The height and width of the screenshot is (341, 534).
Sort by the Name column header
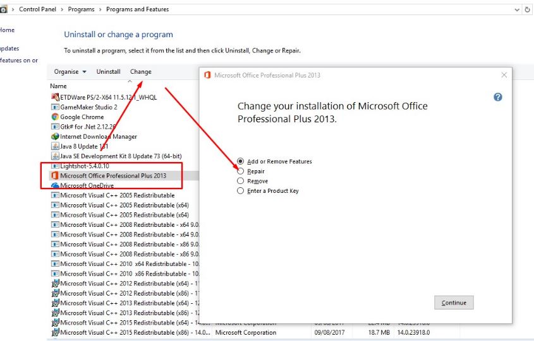(x=58, y=86)
